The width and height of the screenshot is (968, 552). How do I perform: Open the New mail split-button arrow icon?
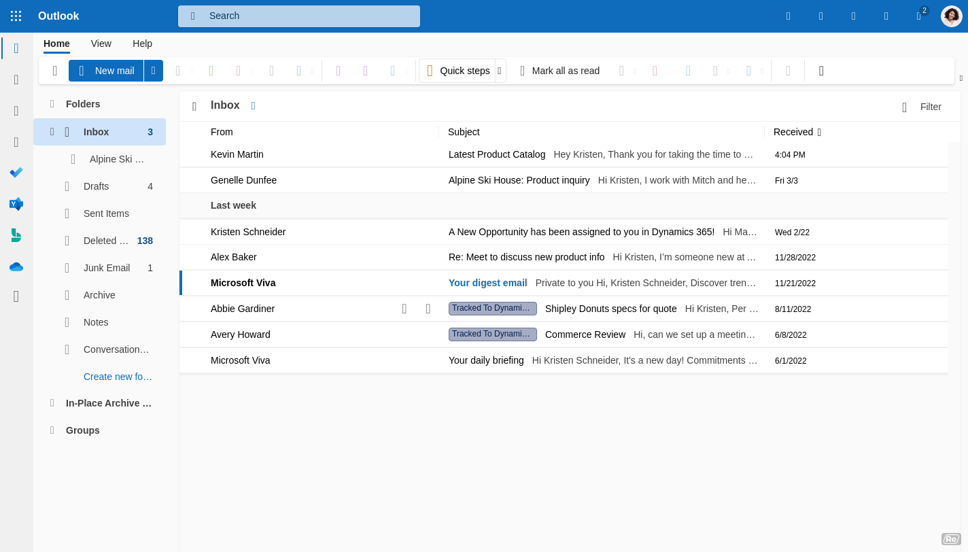point(153,70)
